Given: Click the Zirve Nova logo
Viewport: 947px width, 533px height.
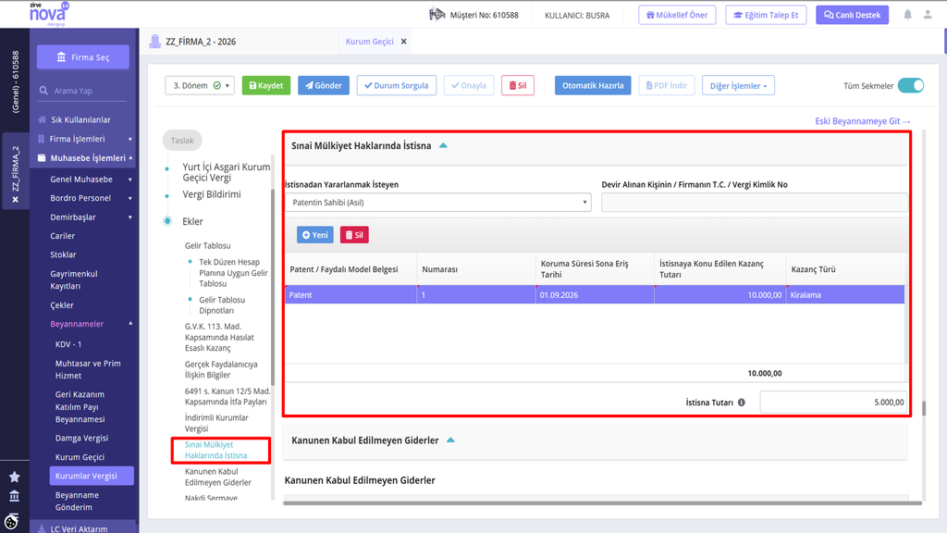Looking at the screenshot, I should (x=48, y=13).
